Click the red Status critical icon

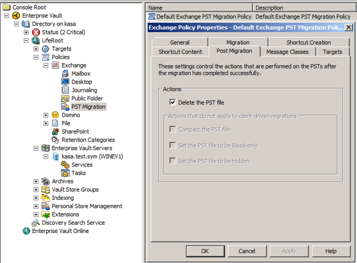[36, 32]
